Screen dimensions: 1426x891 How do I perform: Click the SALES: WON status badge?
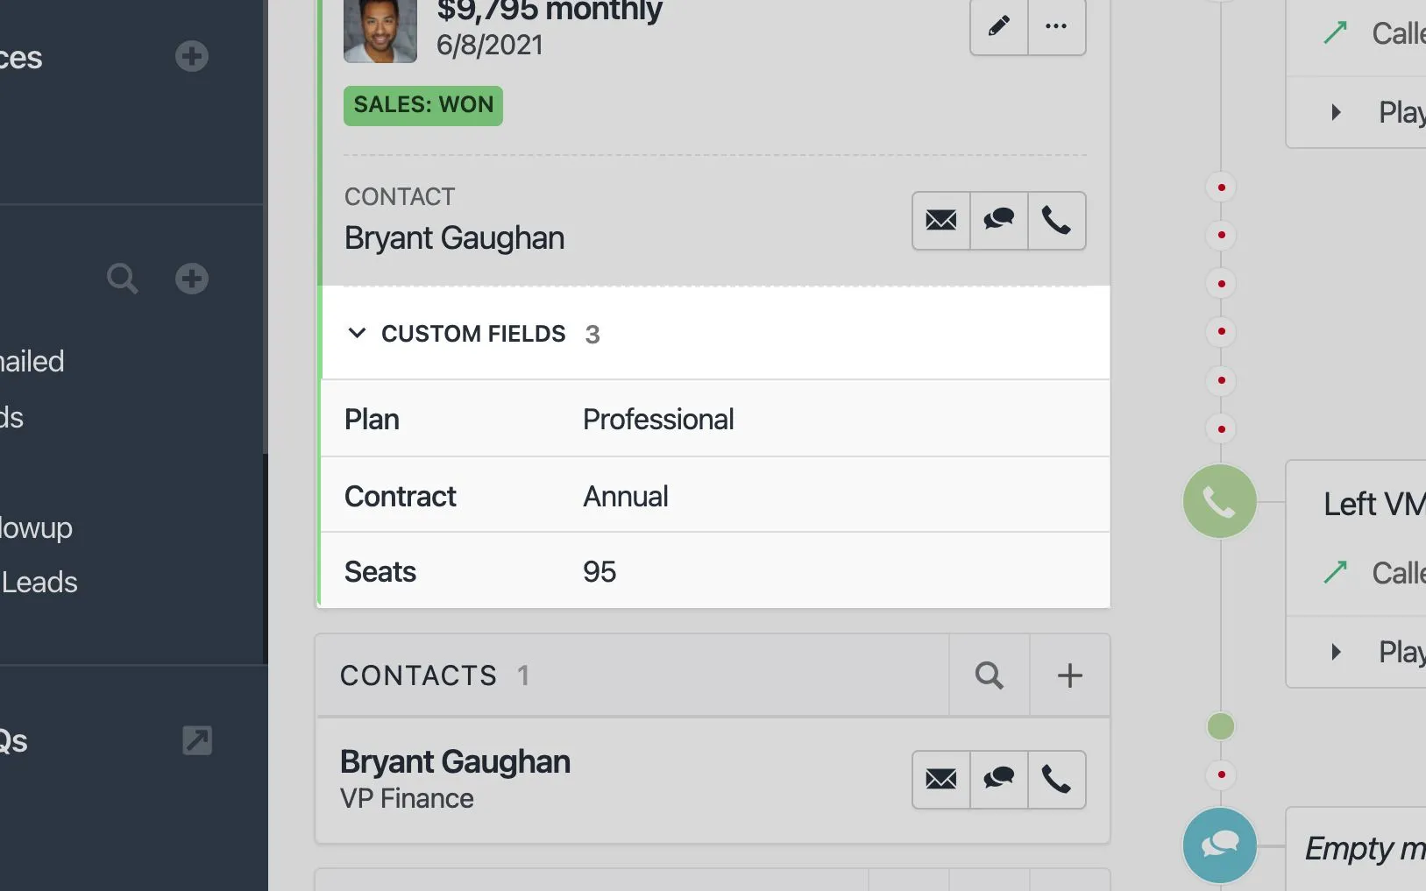coord(422,105)
